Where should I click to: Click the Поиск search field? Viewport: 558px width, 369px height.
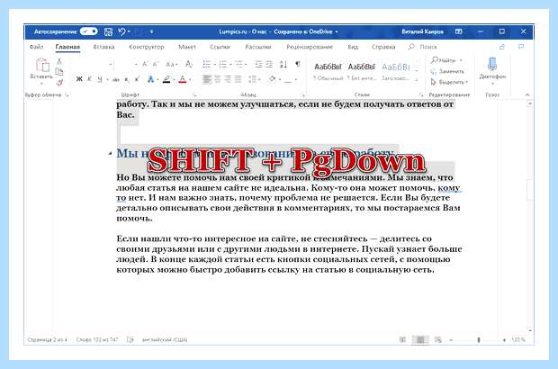click(423, 47)
